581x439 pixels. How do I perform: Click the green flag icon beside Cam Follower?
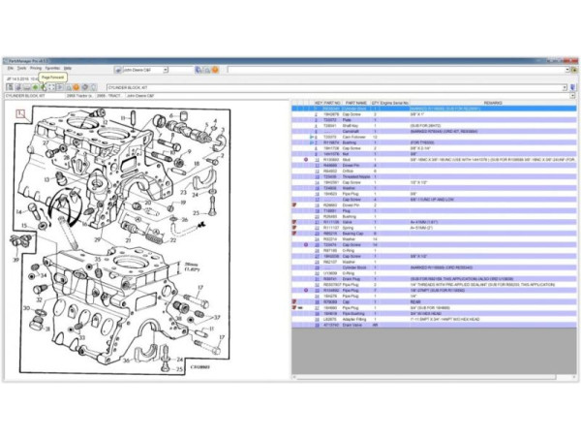pos(310,137)
